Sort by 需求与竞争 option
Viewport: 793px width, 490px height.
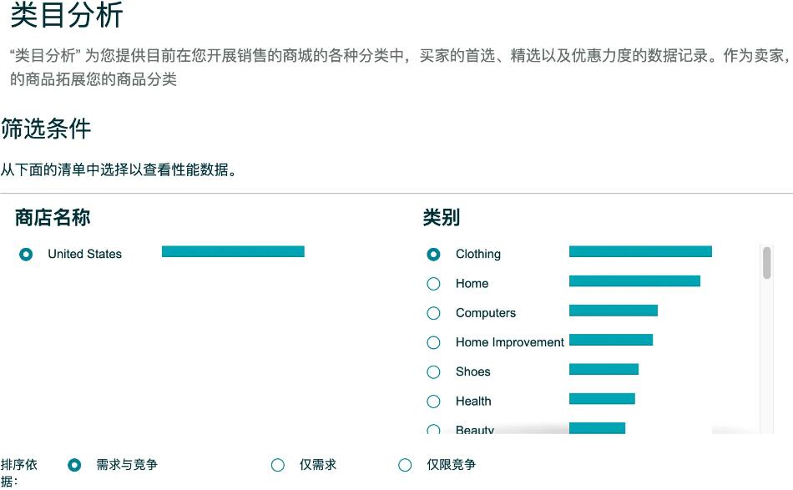pos(74,465)
